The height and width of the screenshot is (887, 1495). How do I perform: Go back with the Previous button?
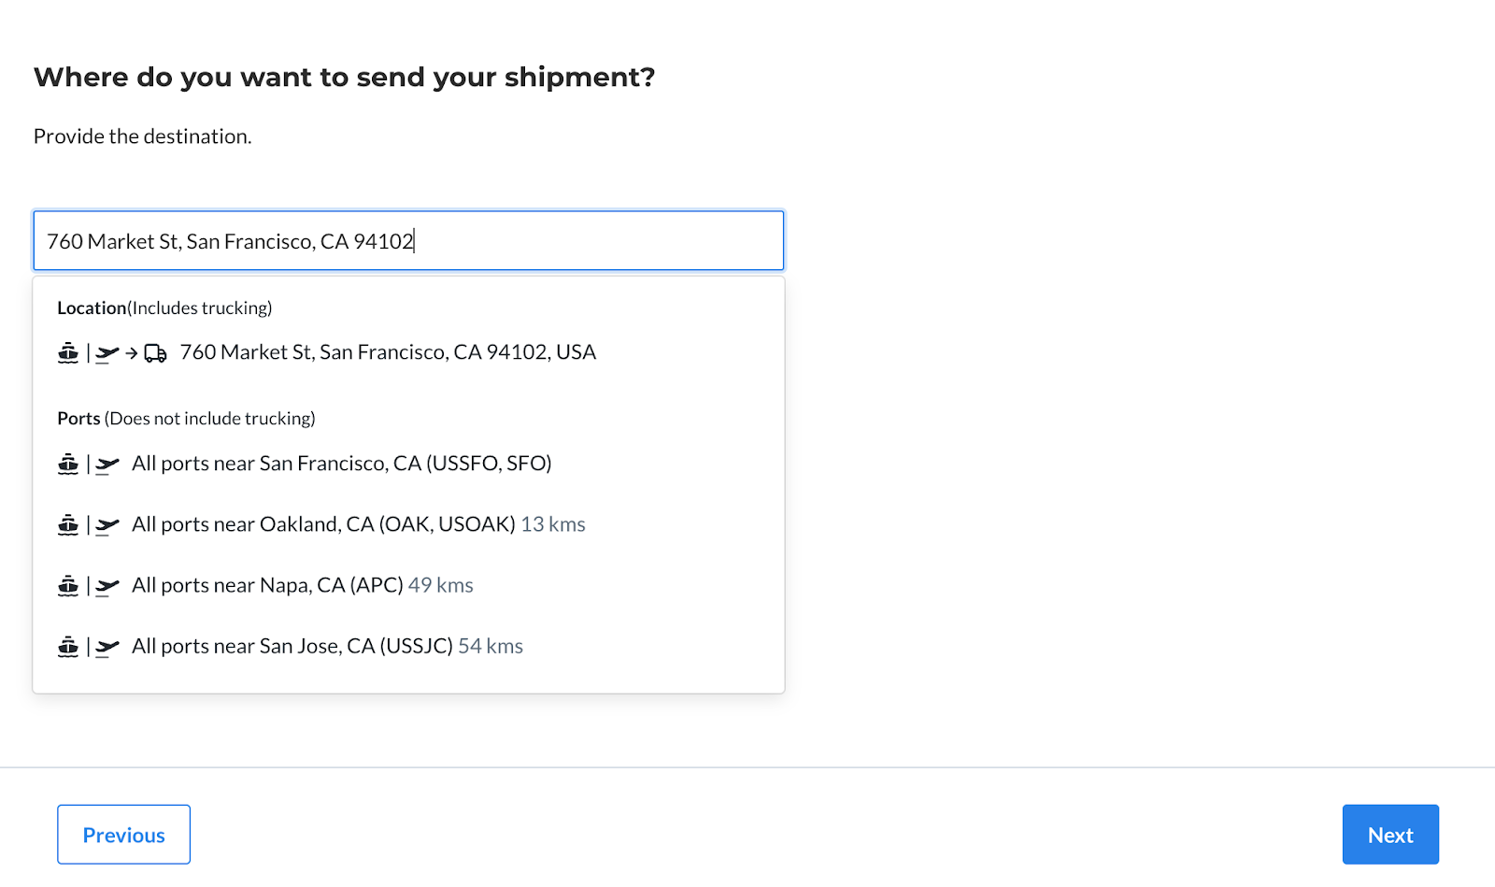123,835
